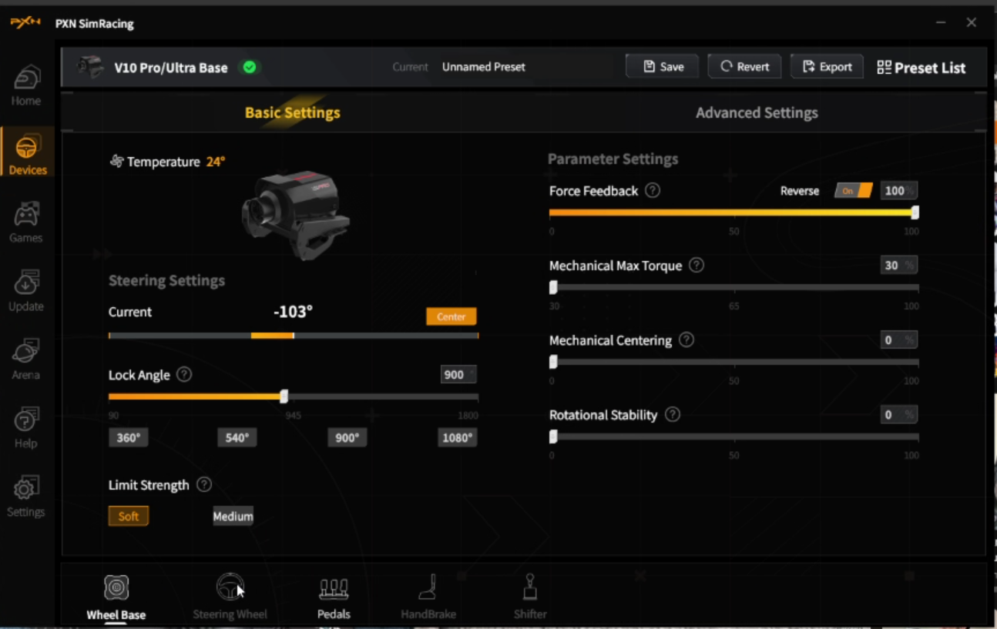Click the Force Feedback value field showing 100
Screen dimensions: 997x629
tap(898, 191)
